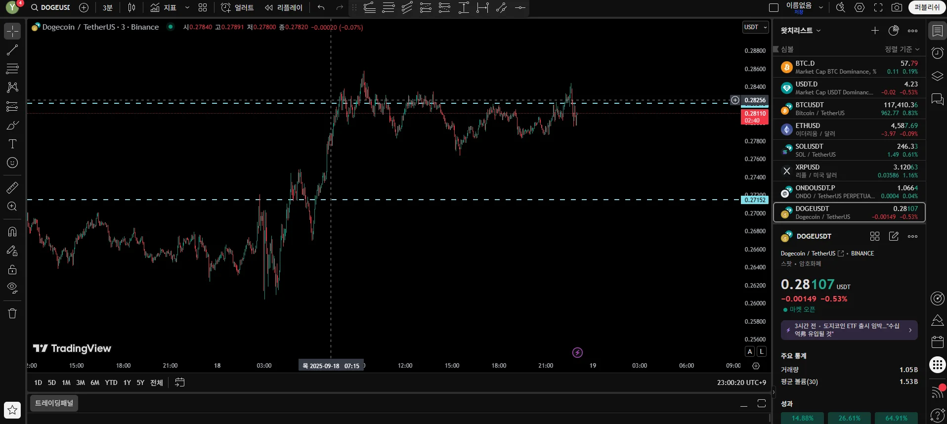
Task: Click the 퍼블리쉬 publish button
Action: 927,7
